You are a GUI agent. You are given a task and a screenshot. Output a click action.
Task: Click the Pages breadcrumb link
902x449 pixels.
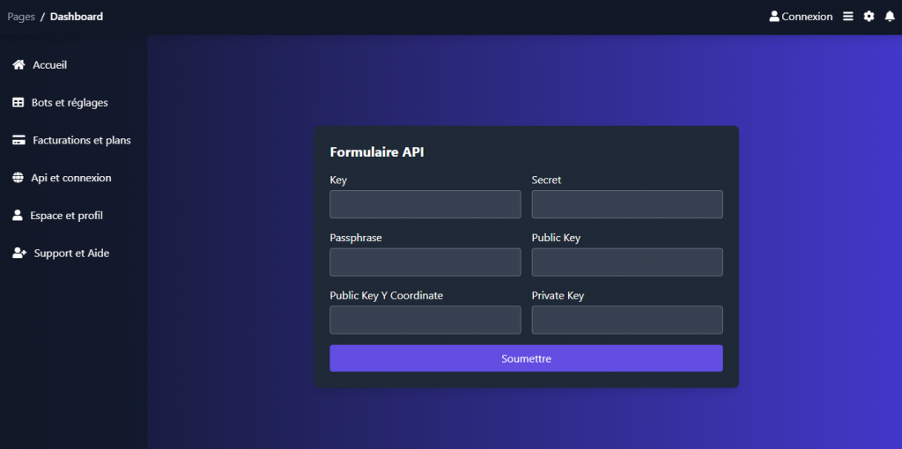coord(21,17)
